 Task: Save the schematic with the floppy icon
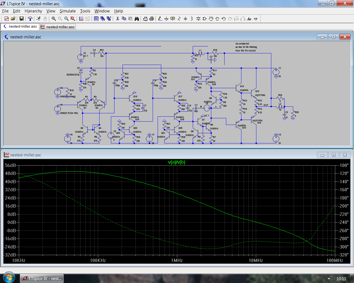[21, 19]
